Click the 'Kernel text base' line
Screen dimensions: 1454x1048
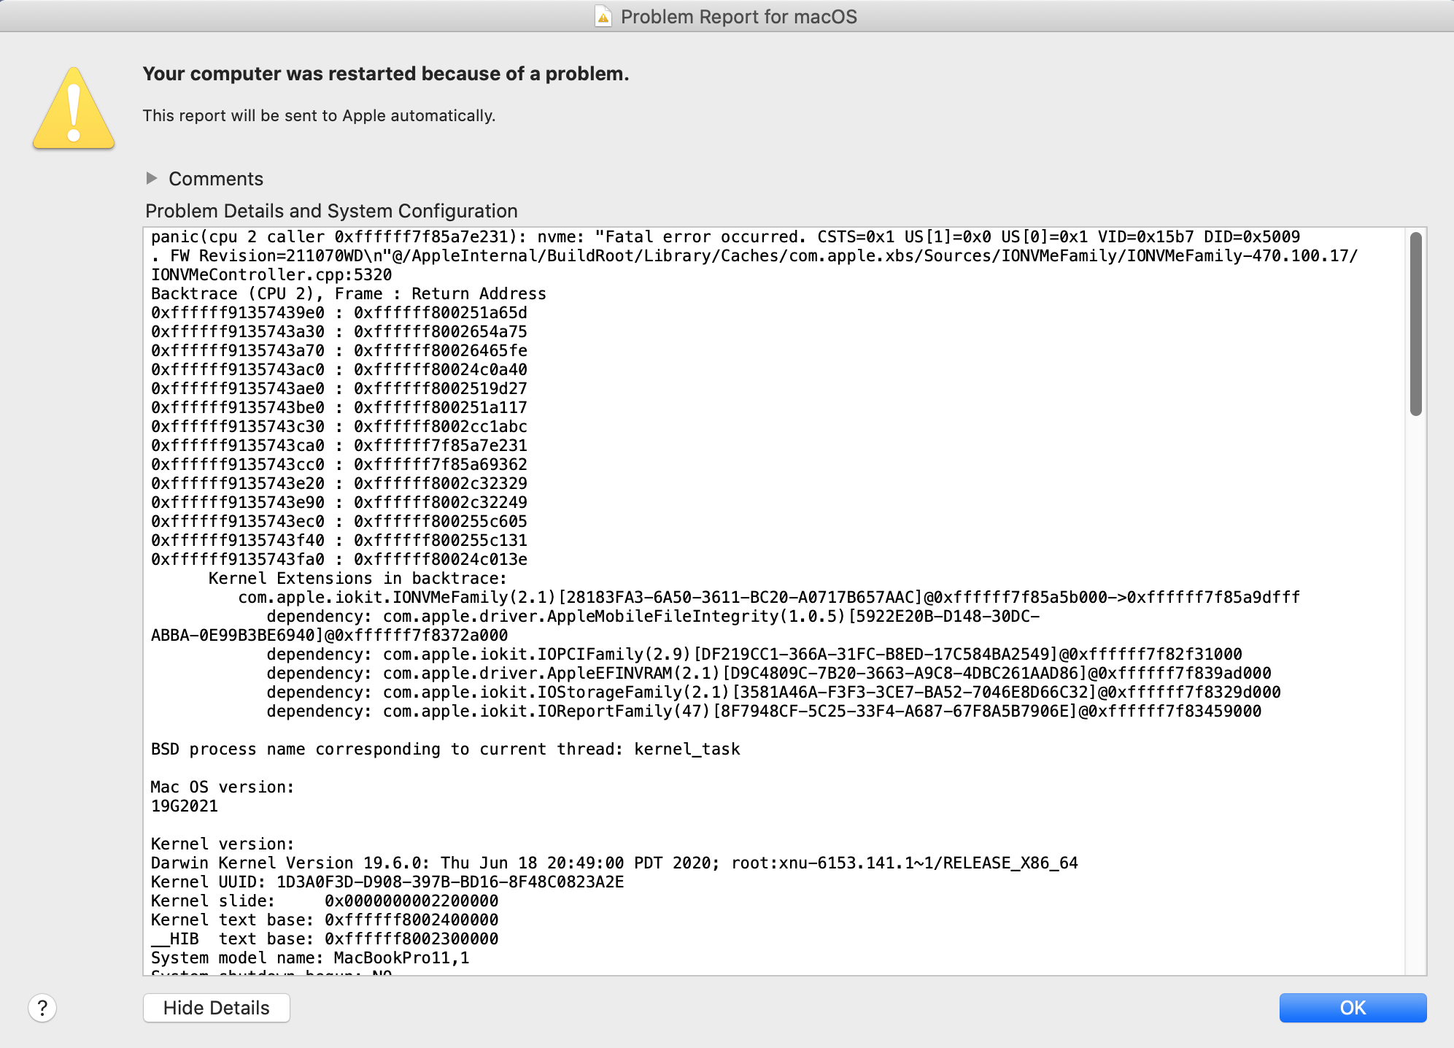pyautogui.click(x=325, y=920)
